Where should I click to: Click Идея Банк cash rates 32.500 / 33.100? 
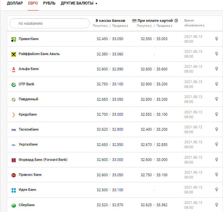coord(110,190)
